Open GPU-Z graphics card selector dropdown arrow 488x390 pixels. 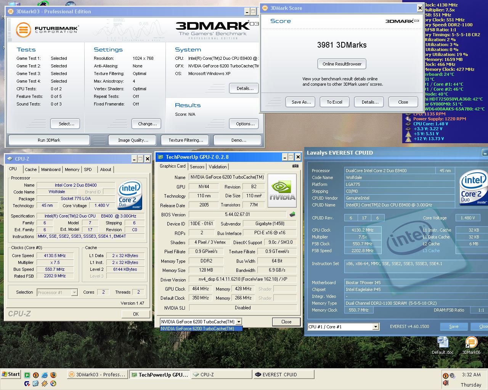pyautogui.click(x=239, y=321)
